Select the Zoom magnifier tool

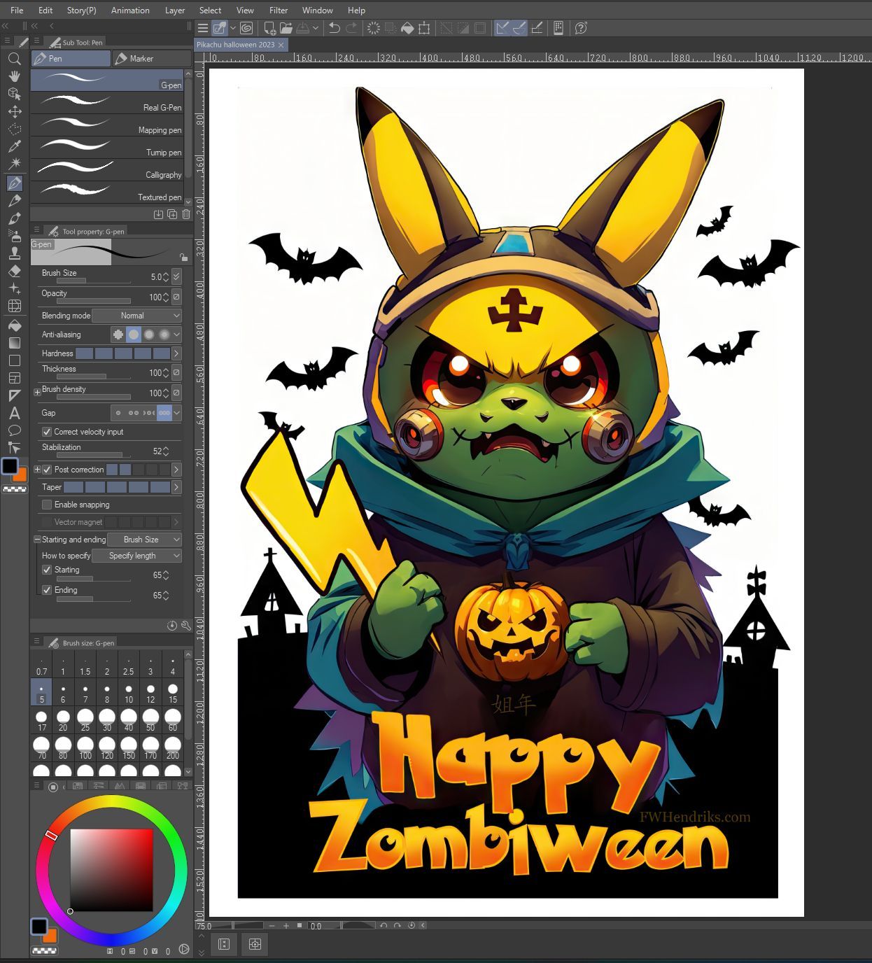[x=14, y=59]
